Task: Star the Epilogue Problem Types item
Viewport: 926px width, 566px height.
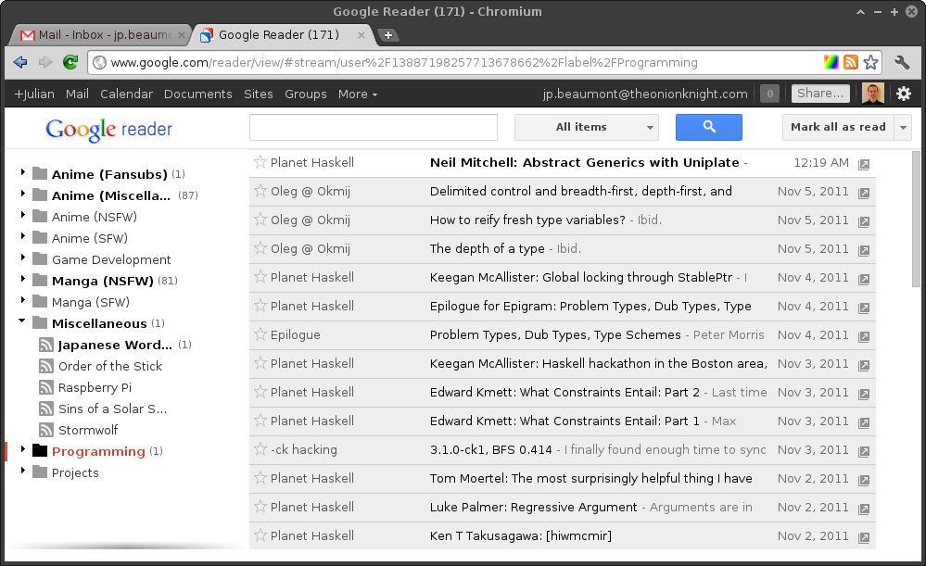Action: (260, 334)
